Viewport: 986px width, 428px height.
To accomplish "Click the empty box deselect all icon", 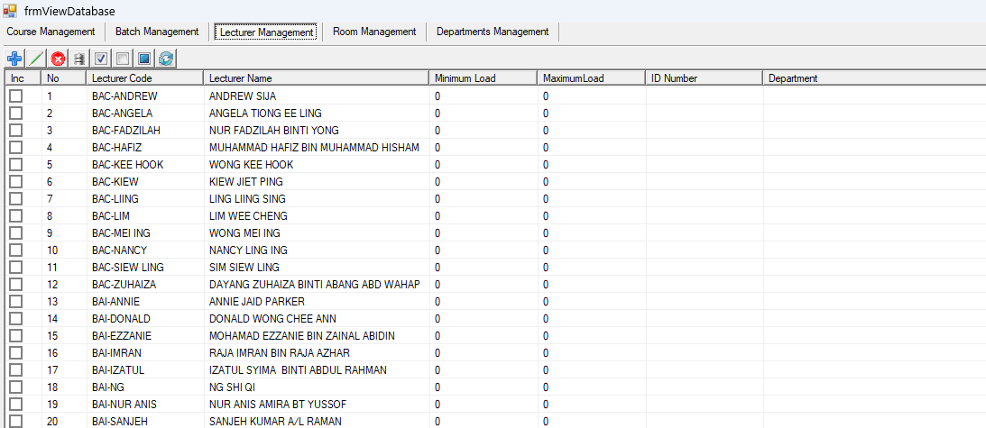I will tap(123, 59).
